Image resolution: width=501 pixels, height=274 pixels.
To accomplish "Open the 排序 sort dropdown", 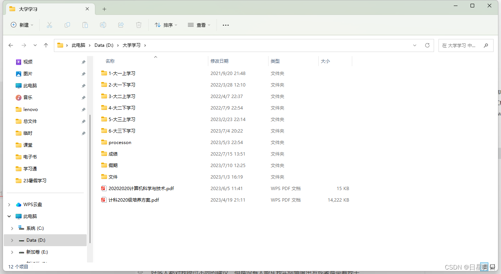I will coord(166,25).
